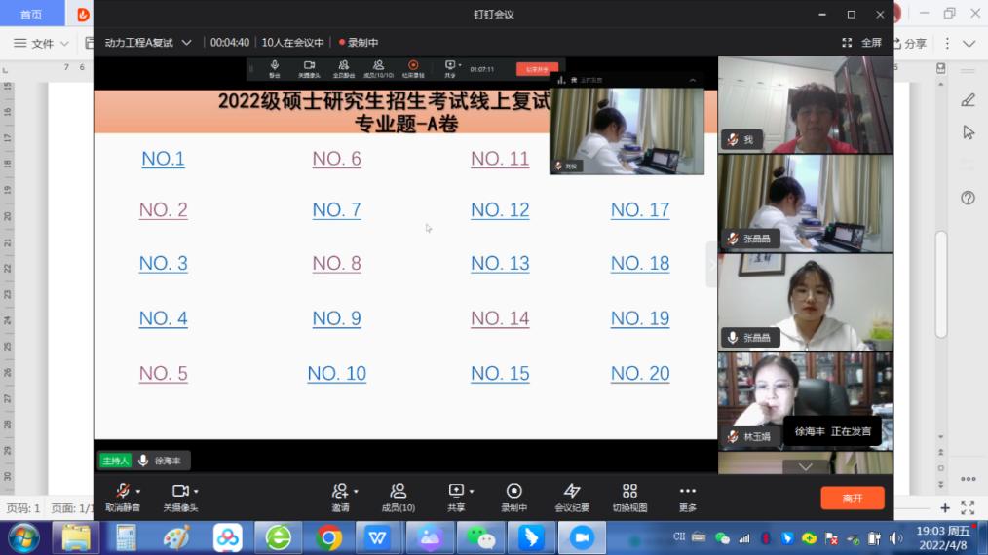This screenshot has width=988, height=555.
Task: Expand the microphone options arrow
Action: [138, 492]
